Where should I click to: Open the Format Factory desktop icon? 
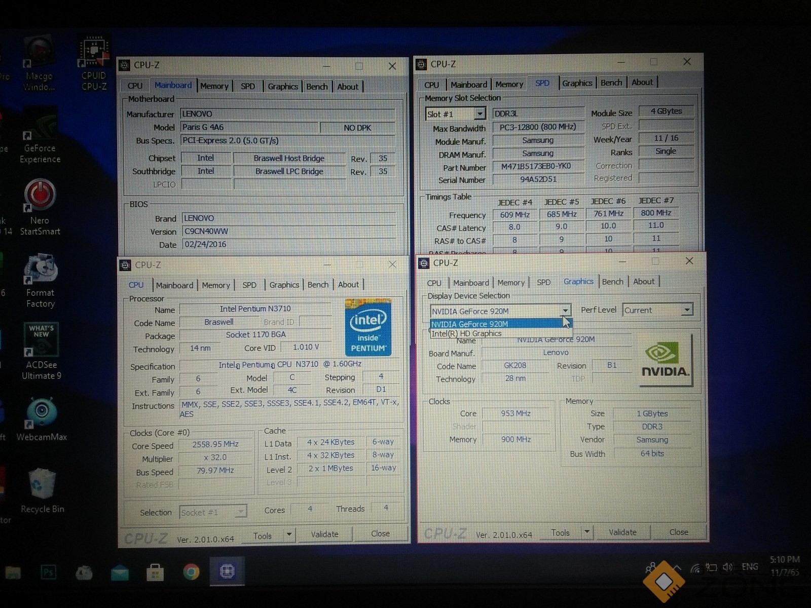coord(41,280)
